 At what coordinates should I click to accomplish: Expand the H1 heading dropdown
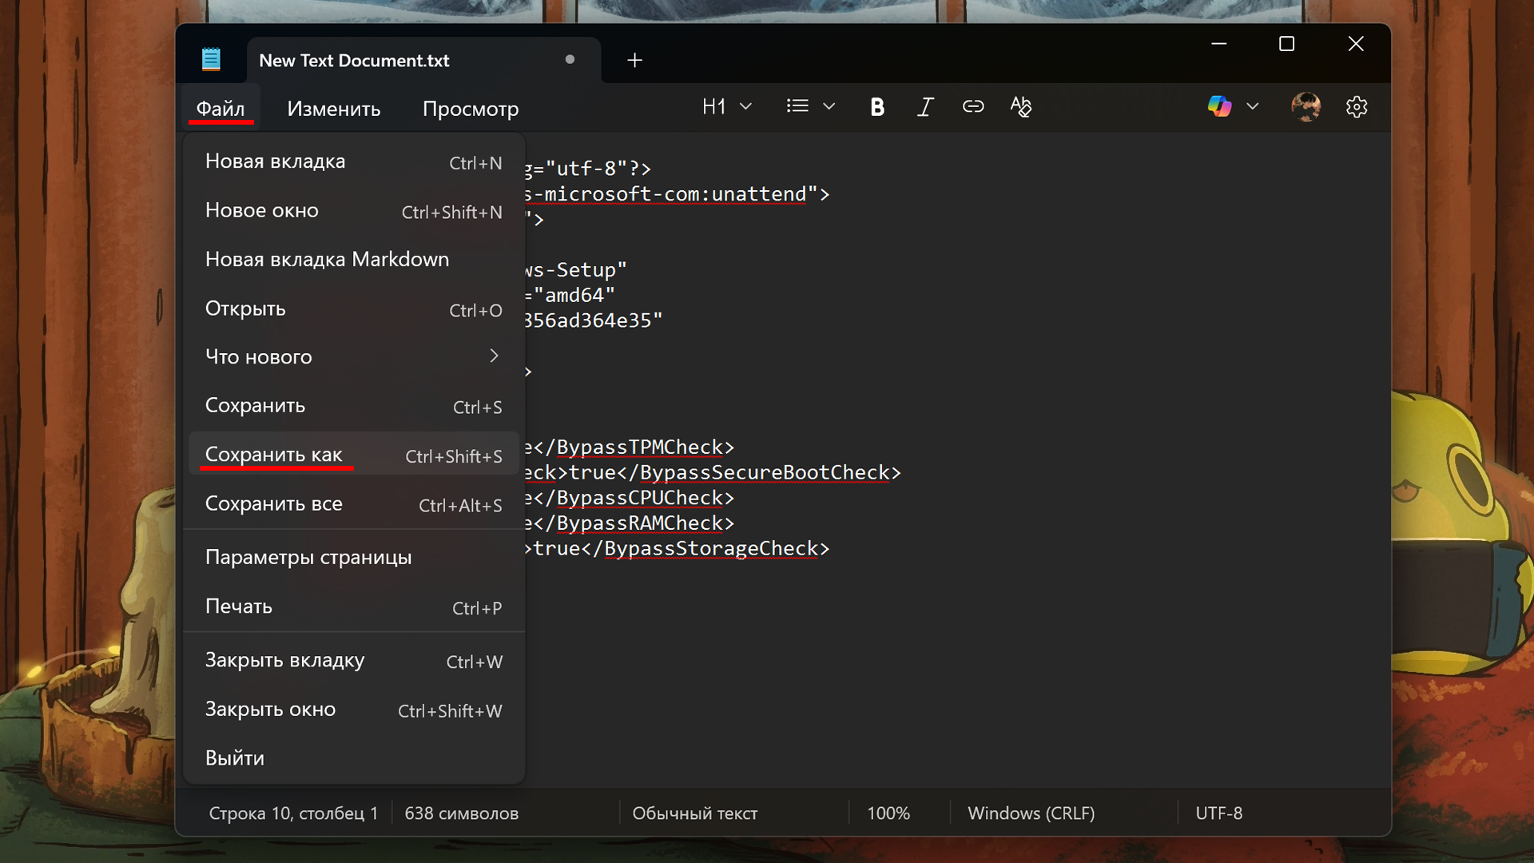click(745, 107)
